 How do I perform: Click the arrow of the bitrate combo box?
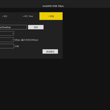(13, 40)
